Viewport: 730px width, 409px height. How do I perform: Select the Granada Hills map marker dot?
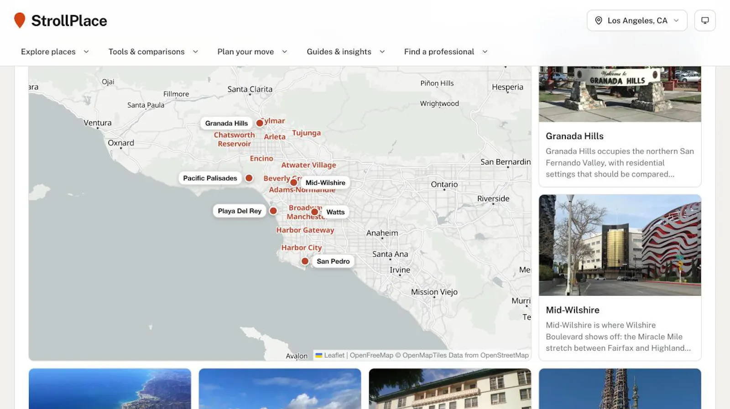[260, 123]
